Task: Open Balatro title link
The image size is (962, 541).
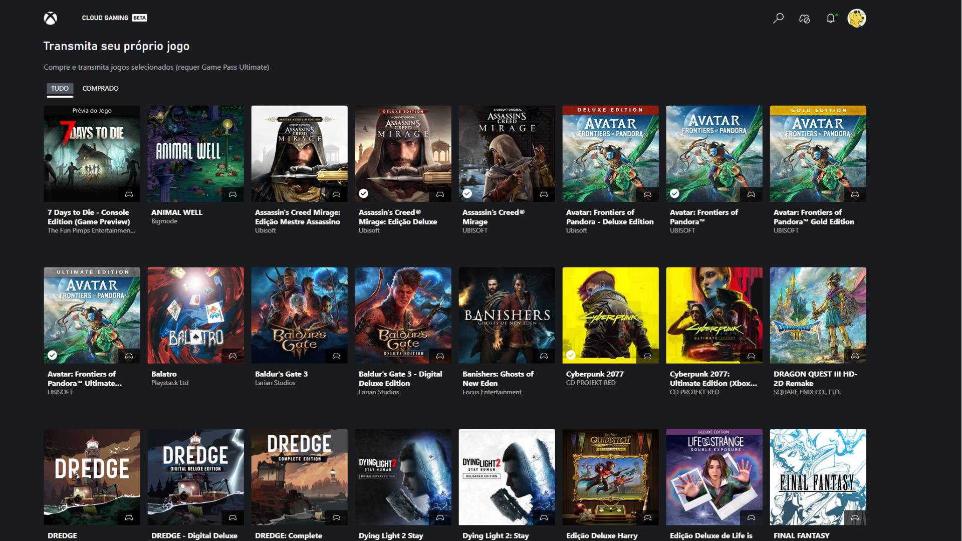Action: (164, 374)
